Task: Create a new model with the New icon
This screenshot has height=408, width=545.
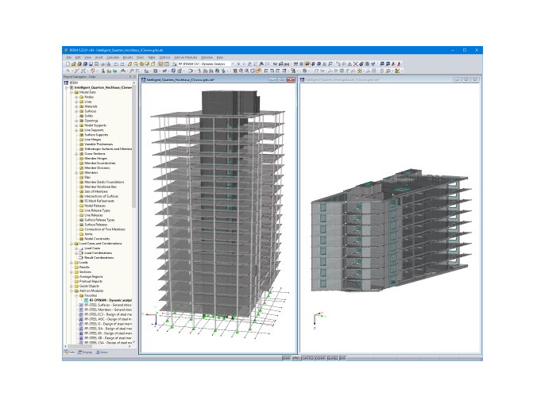Action: pos(68,64)
